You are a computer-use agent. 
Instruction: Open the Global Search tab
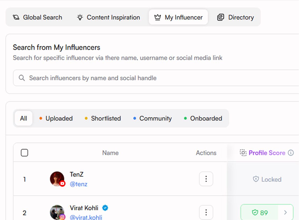click(x=37, y=17)
